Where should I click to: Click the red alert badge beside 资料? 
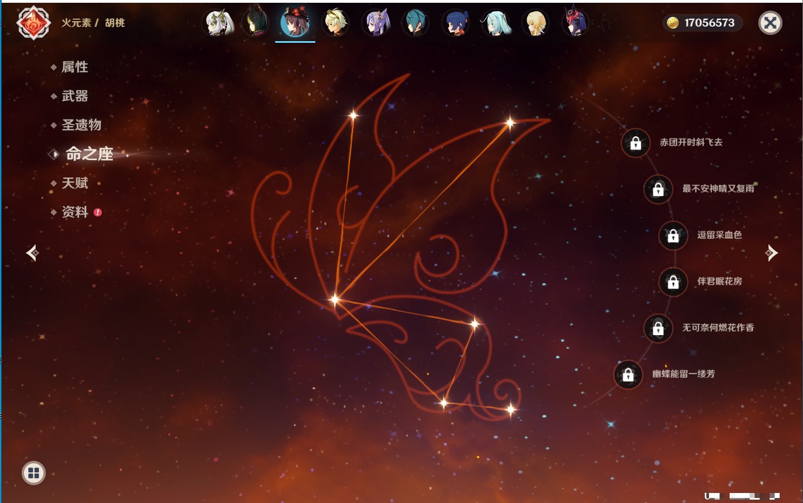(98, 212)
